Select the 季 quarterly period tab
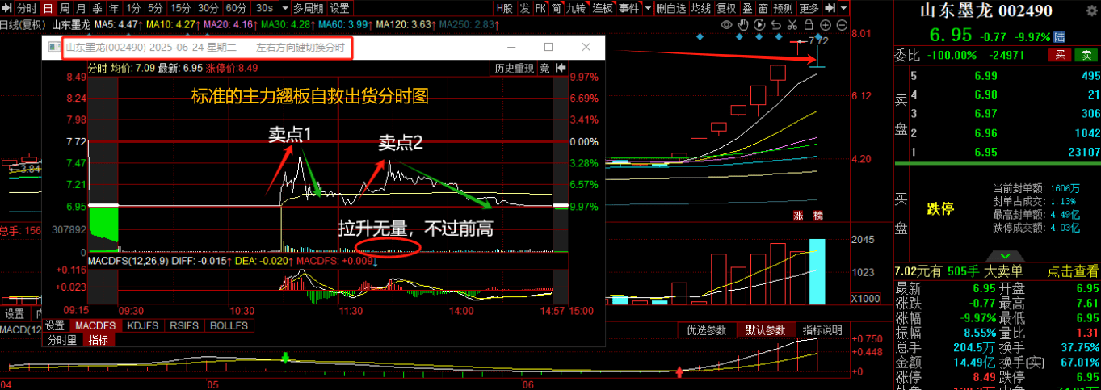This screenshot has height=390, width=1101. click(x=98, y=8)
